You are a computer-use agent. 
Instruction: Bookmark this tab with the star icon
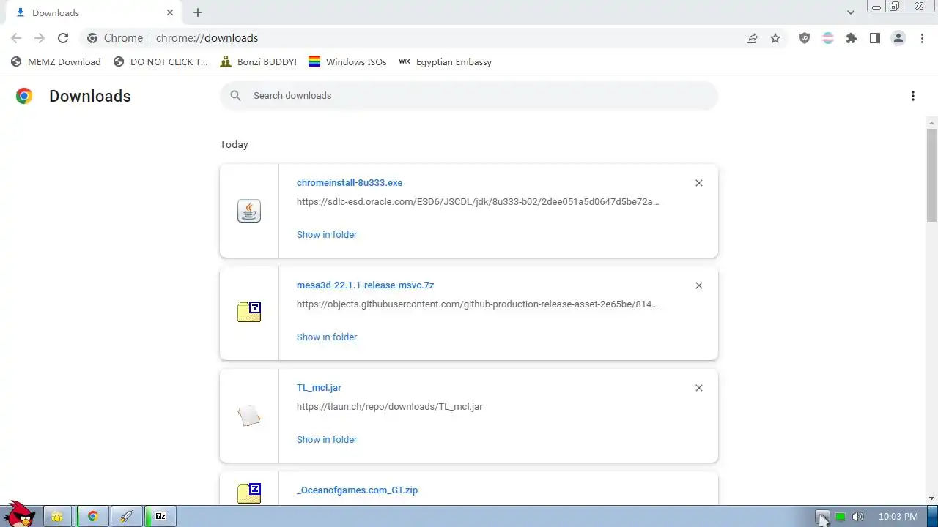(x=775, y=38)
